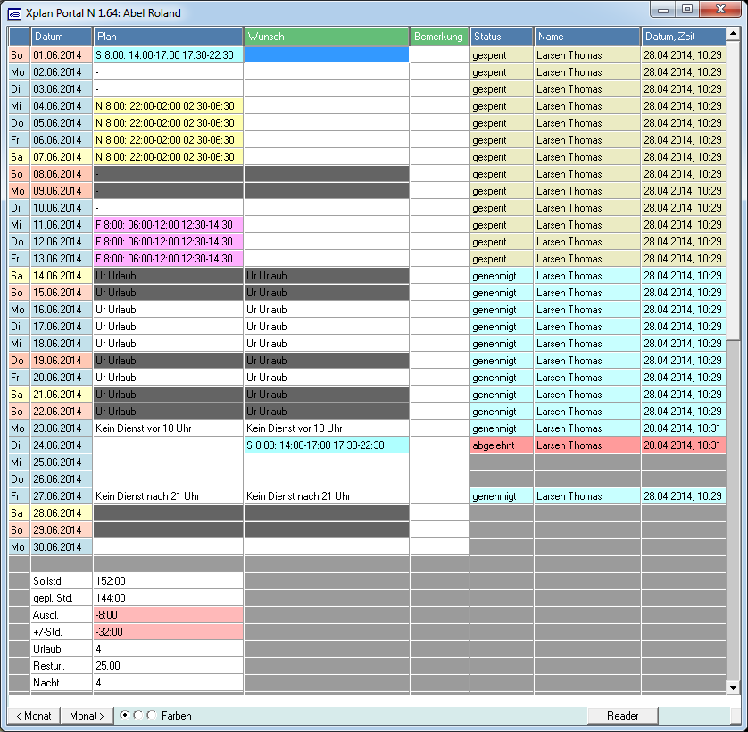748x732 pixels.
Task: Click the Xplan Portal application icon in title bar
Action: tap(14, 13)
